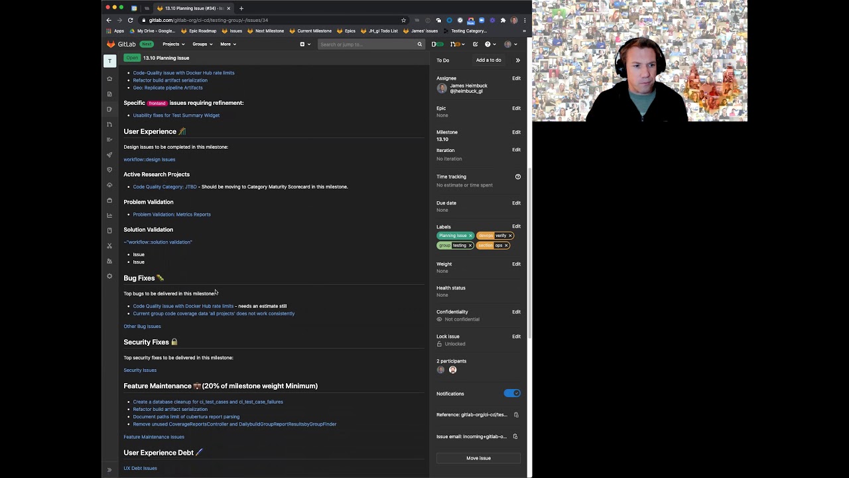Remove the Planning Issue label
This screenshot has width=849, height=478.
tap(471, 236)
